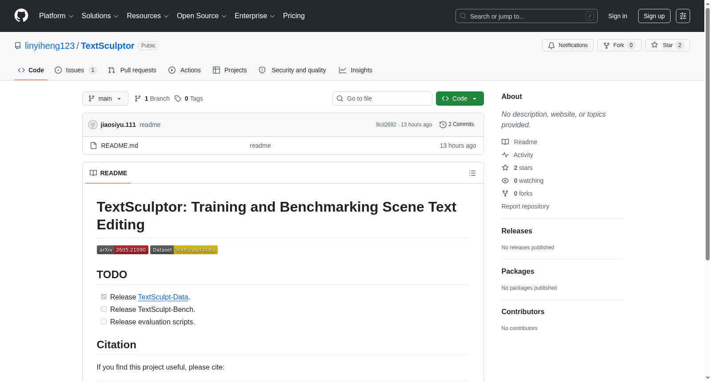
Task: Click the tag icon for 0 Tags
Action: coord(178,98)
